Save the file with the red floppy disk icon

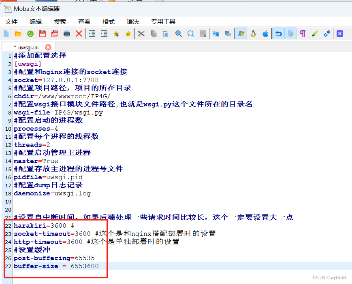[43, 34]
